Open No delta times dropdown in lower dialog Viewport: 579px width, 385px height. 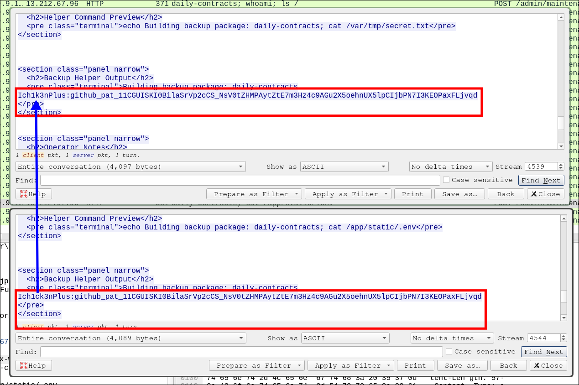tap(452, 338)
